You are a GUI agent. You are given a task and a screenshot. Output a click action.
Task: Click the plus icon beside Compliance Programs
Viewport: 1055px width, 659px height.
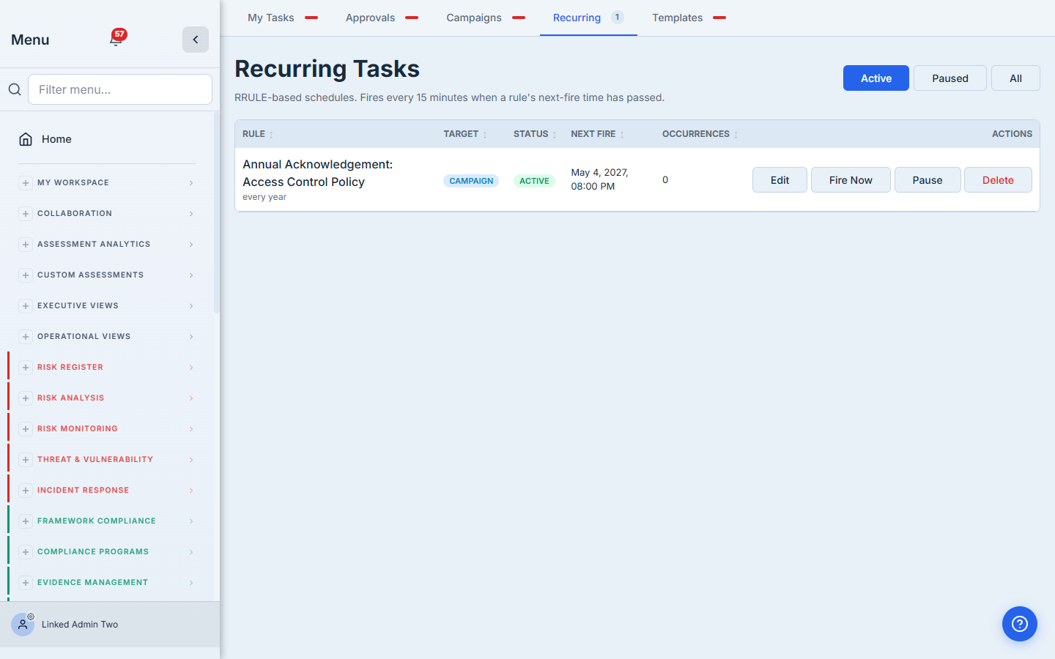coord(26,552)
